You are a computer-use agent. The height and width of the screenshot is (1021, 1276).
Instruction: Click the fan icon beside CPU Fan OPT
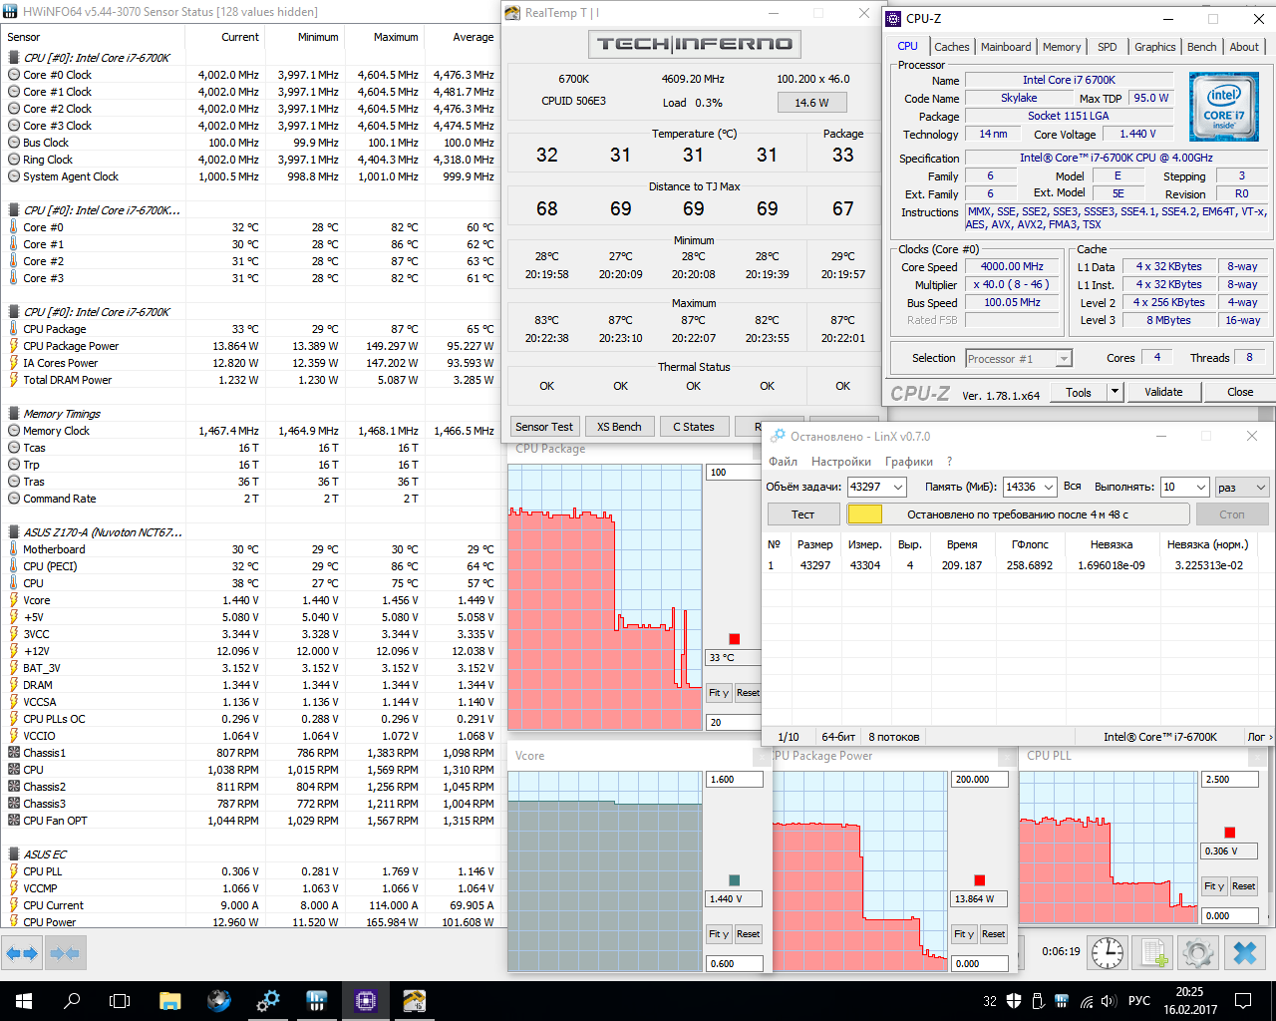[x=14, y=821]
